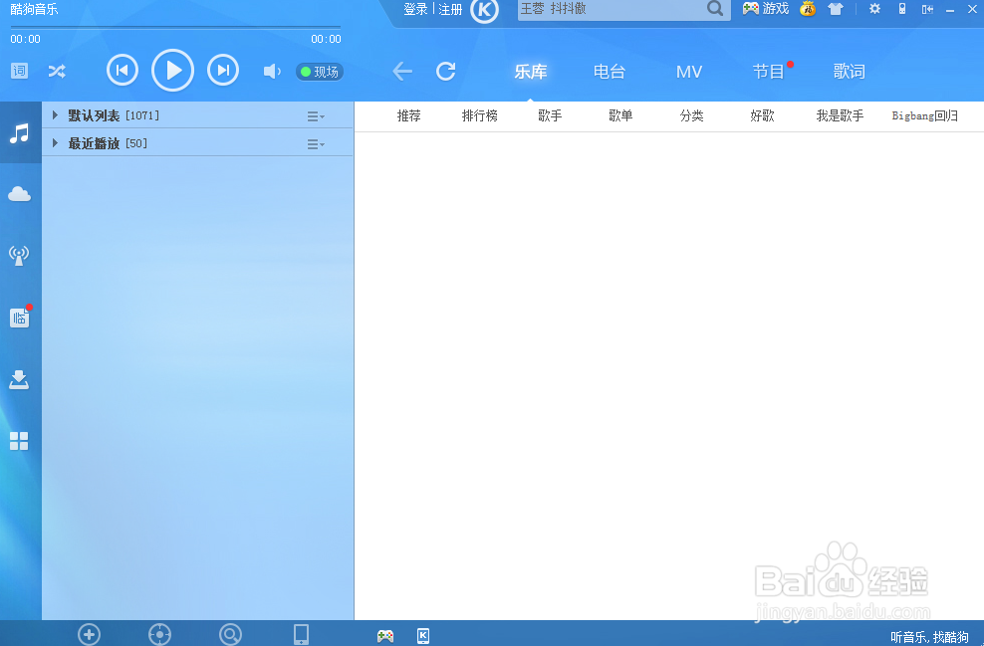The image size is (984, 646).
Task: Select the 歌手 sub-tab
Action: pyautogui.click(x=550, y=116)
